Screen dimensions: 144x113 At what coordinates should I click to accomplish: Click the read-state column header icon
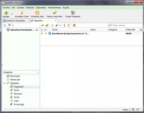point(46,30)
